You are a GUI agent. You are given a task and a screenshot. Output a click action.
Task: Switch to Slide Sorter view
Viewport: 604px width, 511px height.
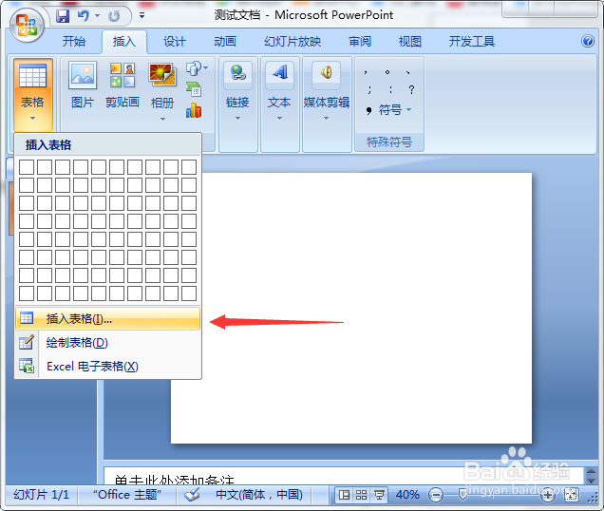tap(361, 495)
